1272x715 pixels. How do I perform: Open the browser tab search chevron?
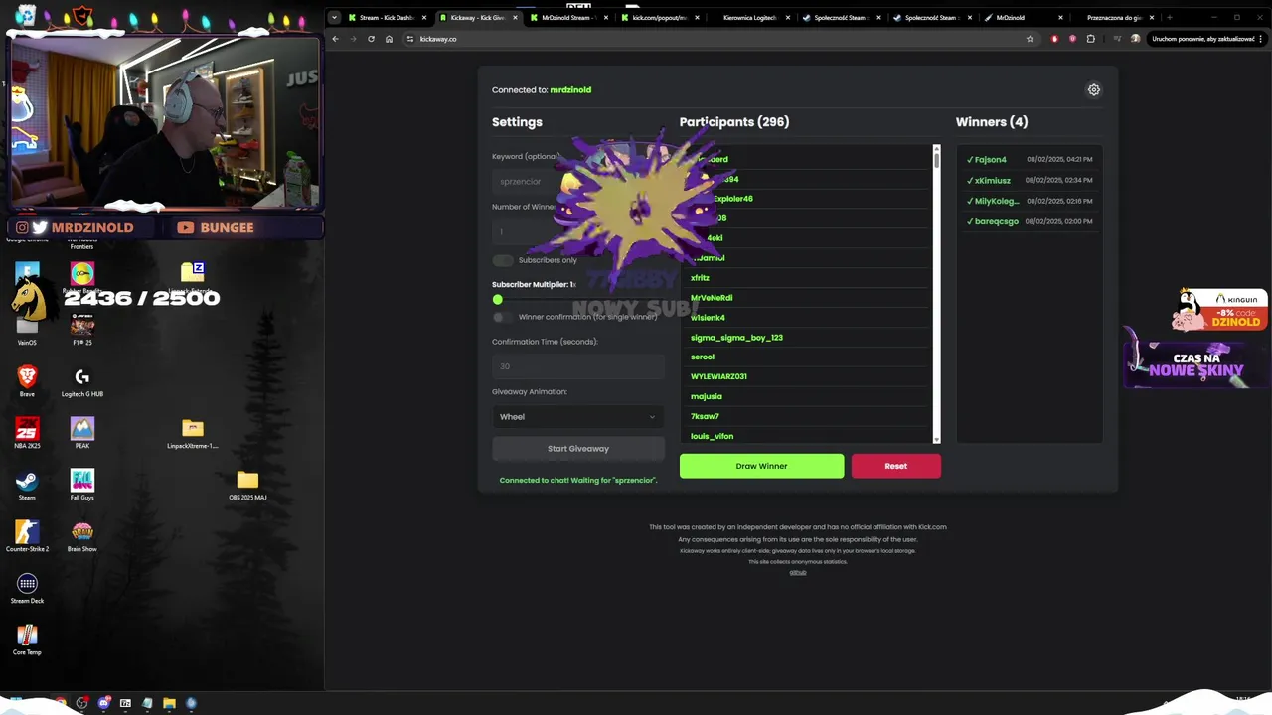click(335, 17)
